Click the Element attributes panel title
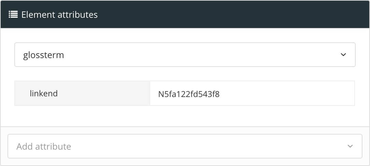 [59, 15]
